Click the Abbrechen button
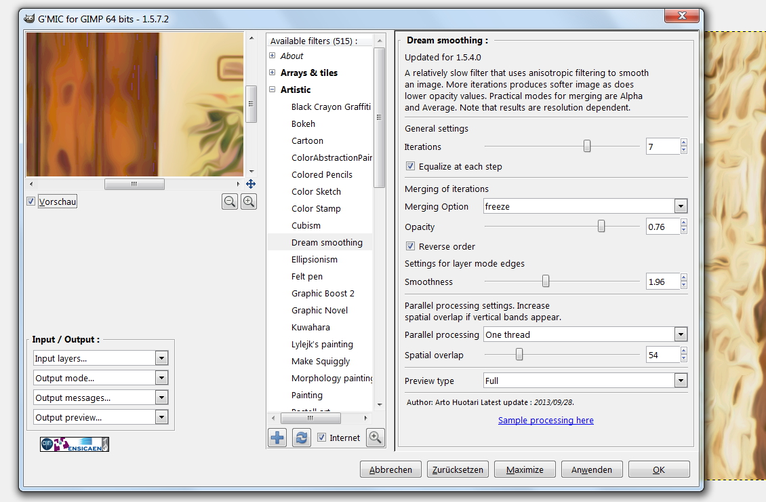 point(390,469)
